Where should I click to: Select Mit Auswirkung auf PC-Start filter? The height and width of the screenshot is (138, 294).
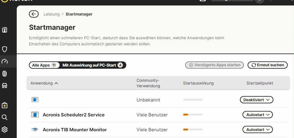[93, 65]
